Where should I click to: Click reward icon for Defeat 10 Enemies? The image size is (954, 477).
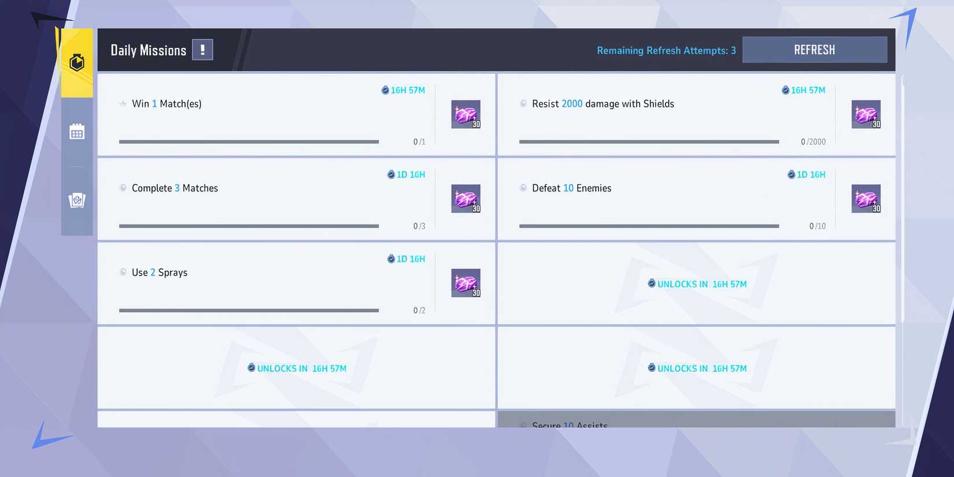coord(866,199)
